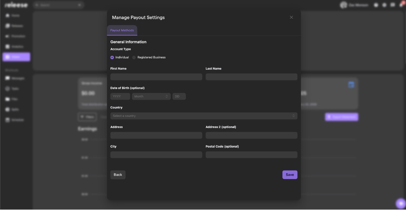Click the DD birth day field
This screenshot has height=210, width=406.
[179, 96]
